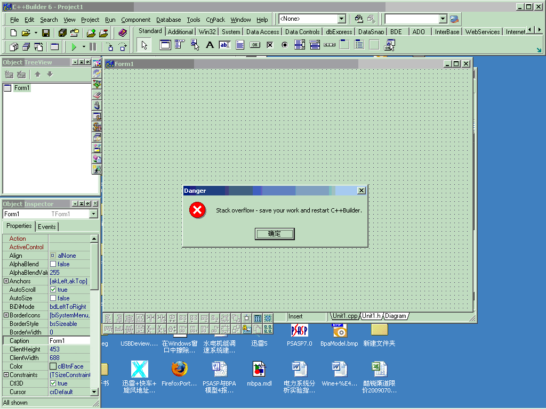The width and height of the screenshot is (546, 409).
Task: Open the Help contents book icon
Action: (123, 33)
